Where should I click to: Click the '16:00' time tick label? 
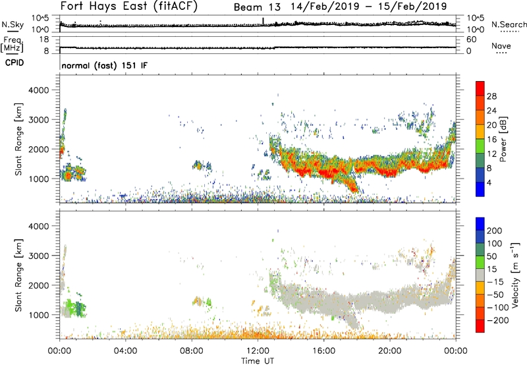pos(323,351)
